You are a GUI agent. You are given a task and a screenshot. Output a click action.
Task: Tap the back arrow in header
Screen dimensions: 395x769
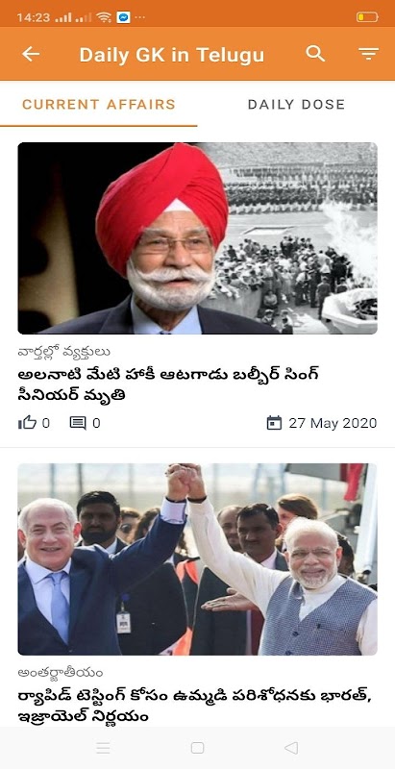point(31,54)
